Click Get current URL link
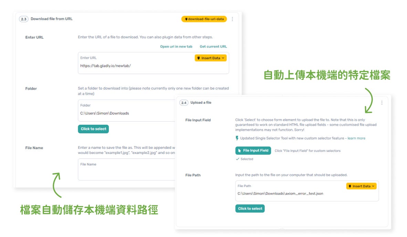Image resolution: width=407 pixels, height=237 pixels. [x=213, y=47]
